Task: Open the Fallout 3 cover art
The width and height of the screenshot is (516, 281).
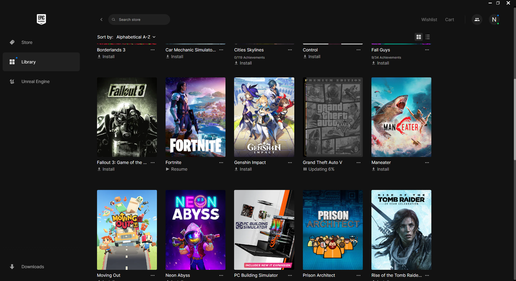Action: pyautogui.click(x=127, y=117)
